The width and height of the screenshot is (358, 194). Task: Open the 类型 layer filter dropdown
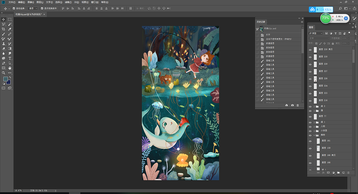point(315,33)
